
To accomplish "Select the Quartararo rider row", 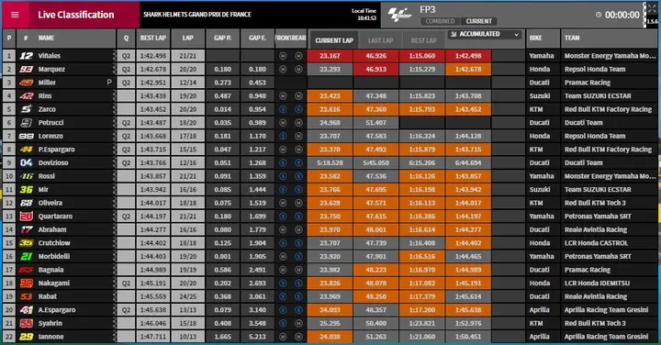I will (x=330, y=217).
